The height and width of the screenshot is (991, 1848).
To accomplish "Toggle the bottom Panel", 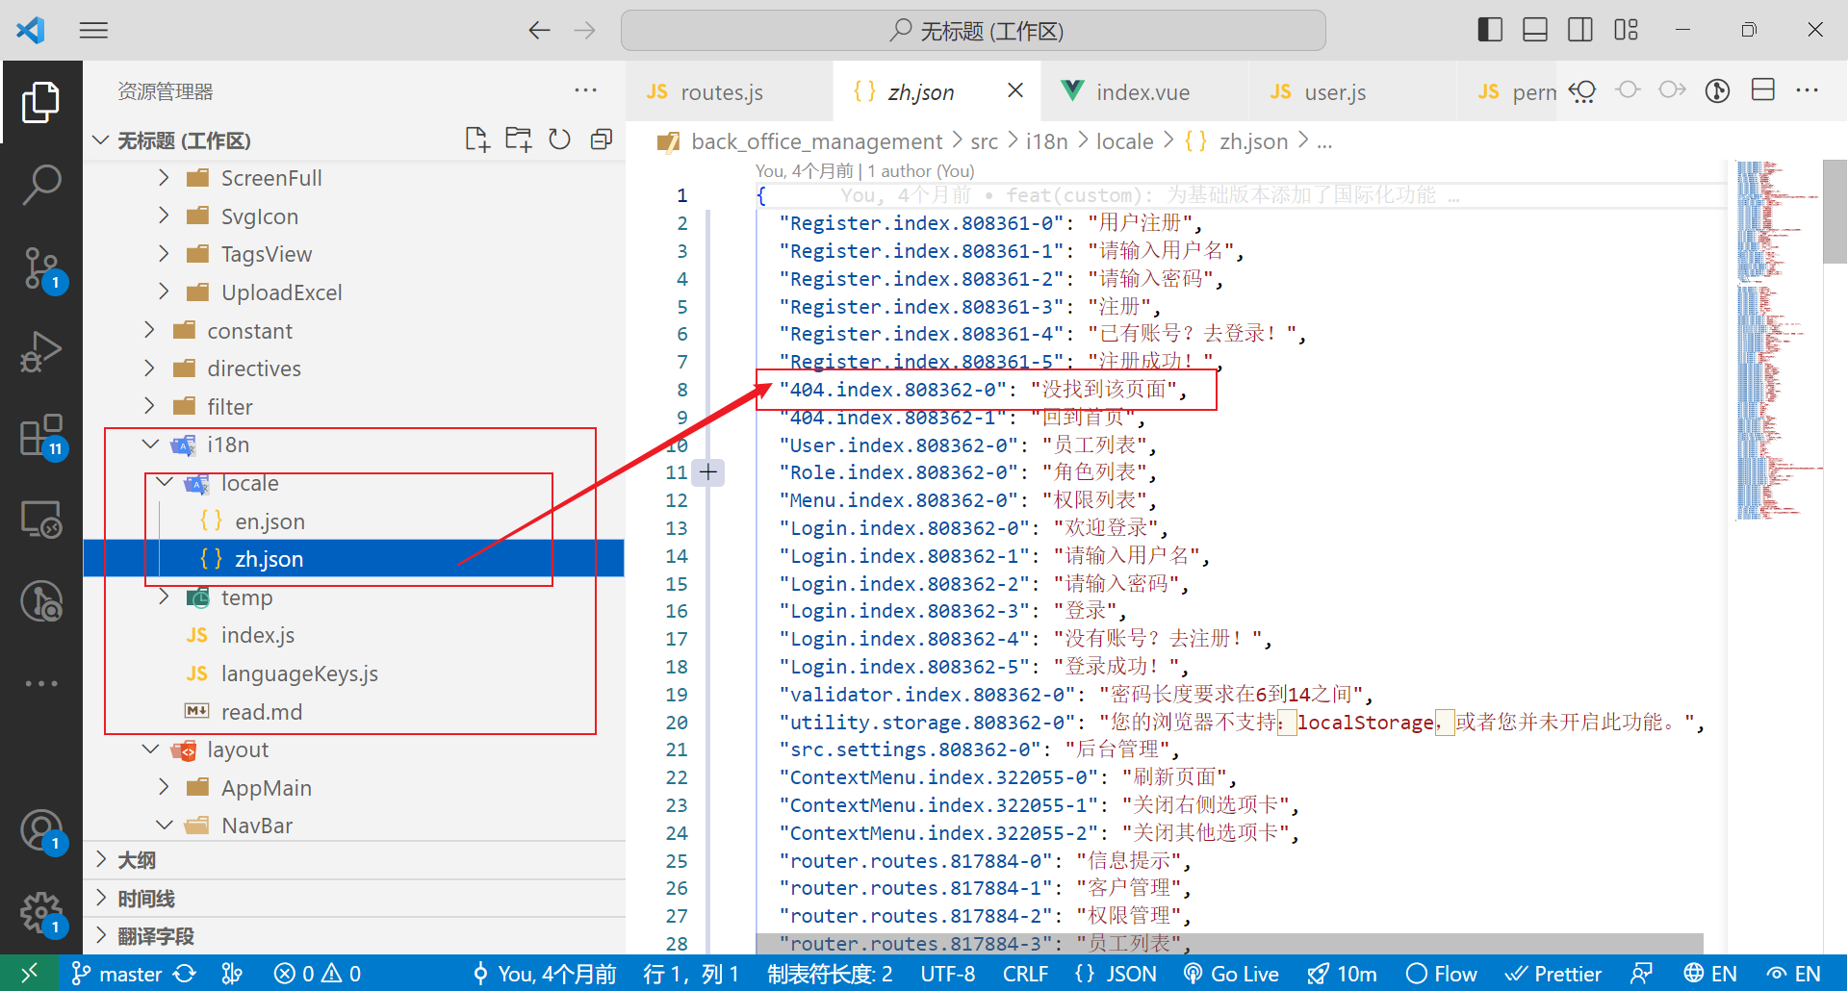I will pyautogui.click(x=1534, y=29).
